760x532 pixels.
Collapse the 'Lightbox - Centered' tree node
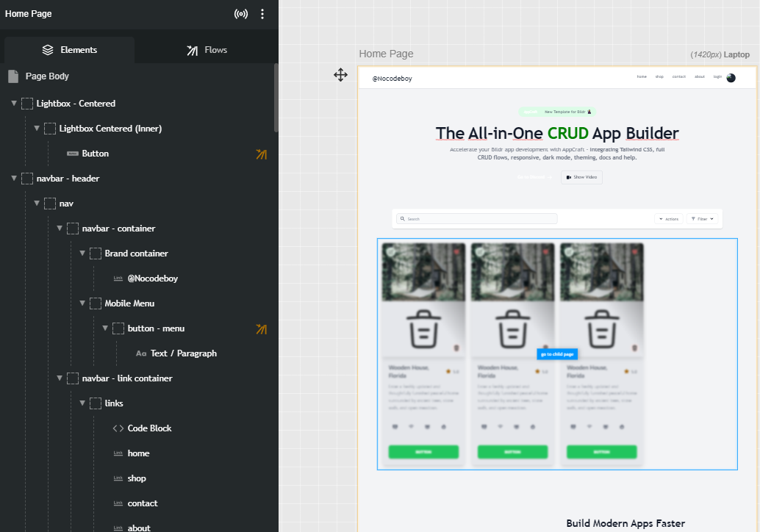pyautogui.click(x=15, y=103)
